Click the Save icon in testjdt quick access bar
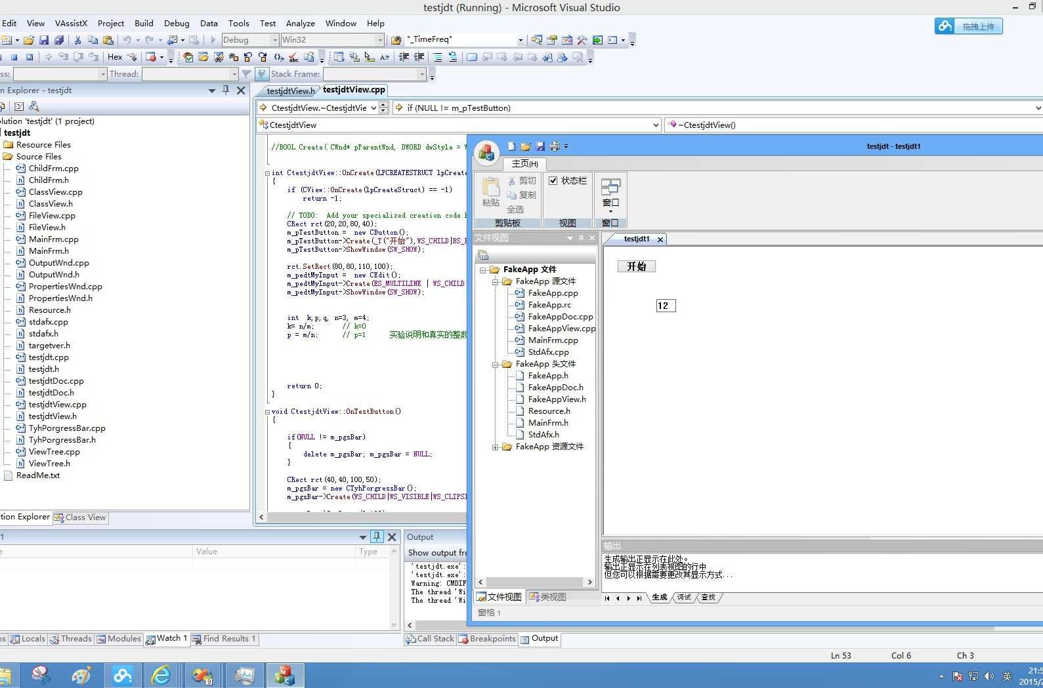Viewport: 1043px width, 688px height. click(540, 146)
